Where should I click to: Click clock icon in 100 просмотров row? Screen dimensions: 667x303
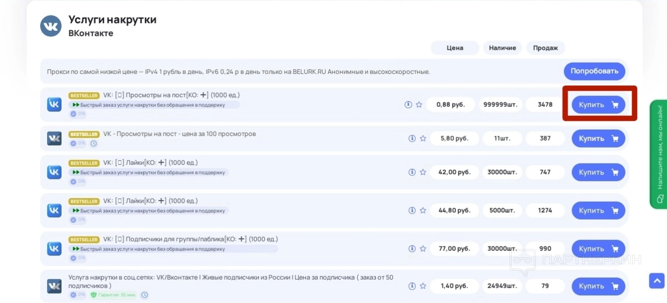pos(94,144)
